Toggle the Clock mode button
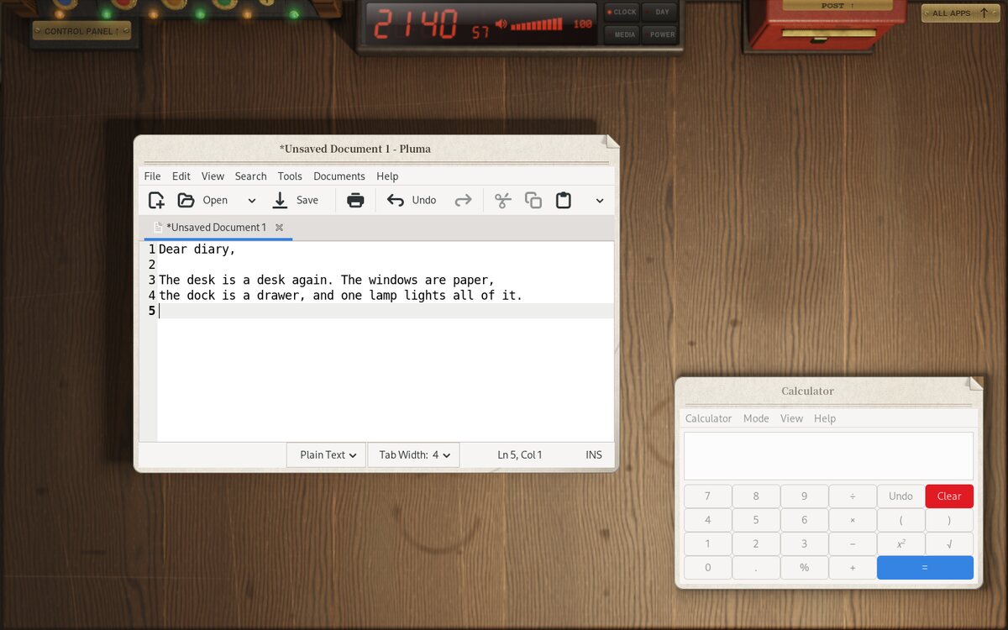The width and height of the screenshot is (1008, 630). point(622,12)
